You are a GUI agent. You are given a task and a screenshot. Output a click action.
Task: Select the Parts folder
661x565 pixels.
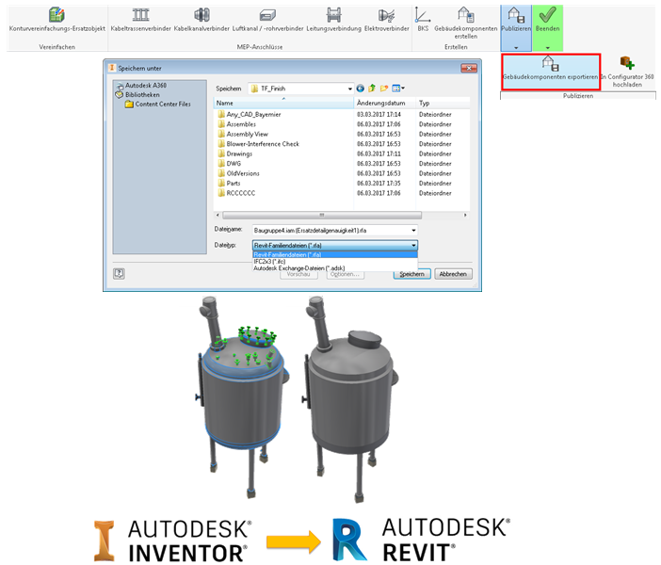coord(229,183)
